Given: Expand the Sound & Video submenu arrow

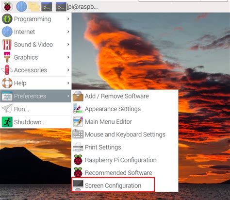Looking at the screenshot, I should [68, 45].
